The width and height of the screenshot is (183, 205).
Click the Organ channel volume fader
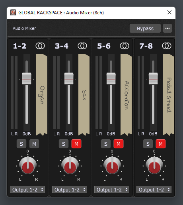click(27, 78)
